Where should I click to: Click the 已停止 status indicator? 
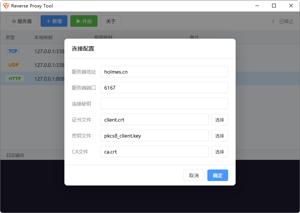283,21
